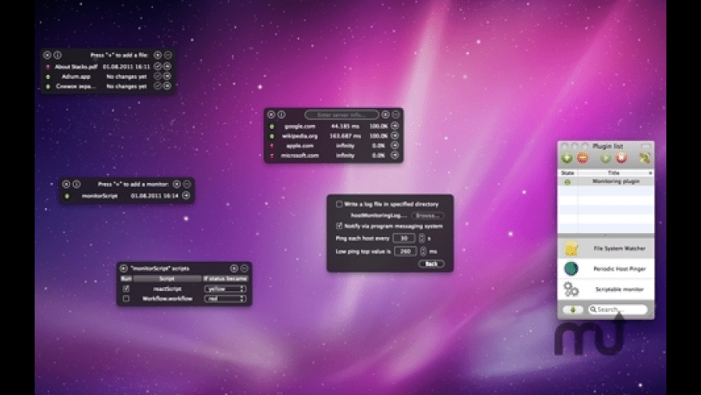Image resolution: width=701 pixels, height=395 pixels.
Task: Click the round icon ending the apple.com row
Action: 395,145
